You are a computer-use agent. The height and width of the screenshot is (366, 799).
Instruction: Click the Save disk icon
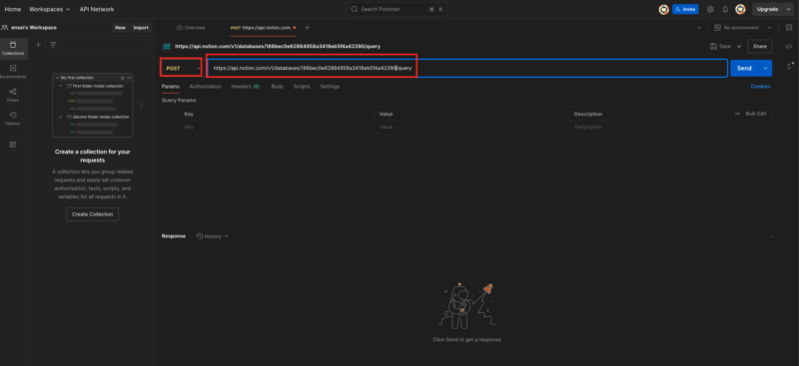[x=713, y=46]
